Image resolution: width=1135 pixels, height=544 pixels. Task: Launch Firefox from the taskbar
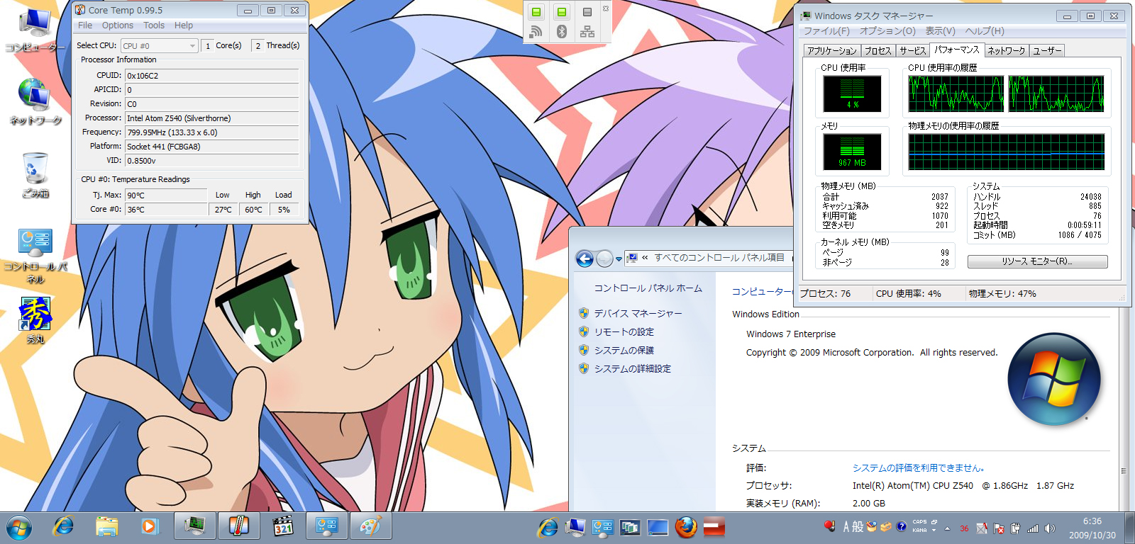tap(685, 527)
